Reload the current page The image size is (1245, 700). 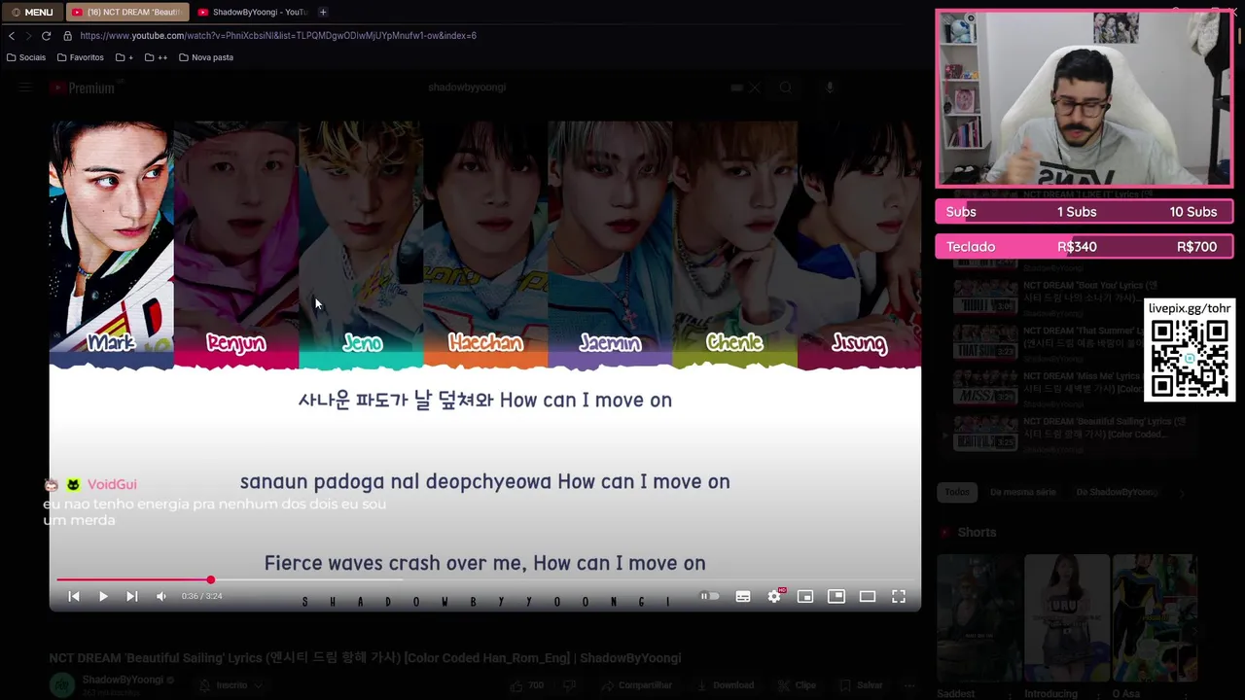tap(46, 36)
